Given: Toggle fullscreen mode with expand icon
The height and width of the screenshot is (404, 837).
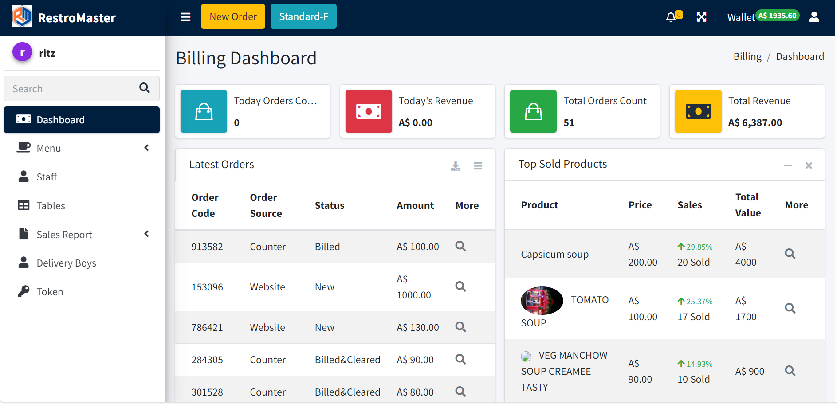Looking at the screenshot, I should (701, 17).
